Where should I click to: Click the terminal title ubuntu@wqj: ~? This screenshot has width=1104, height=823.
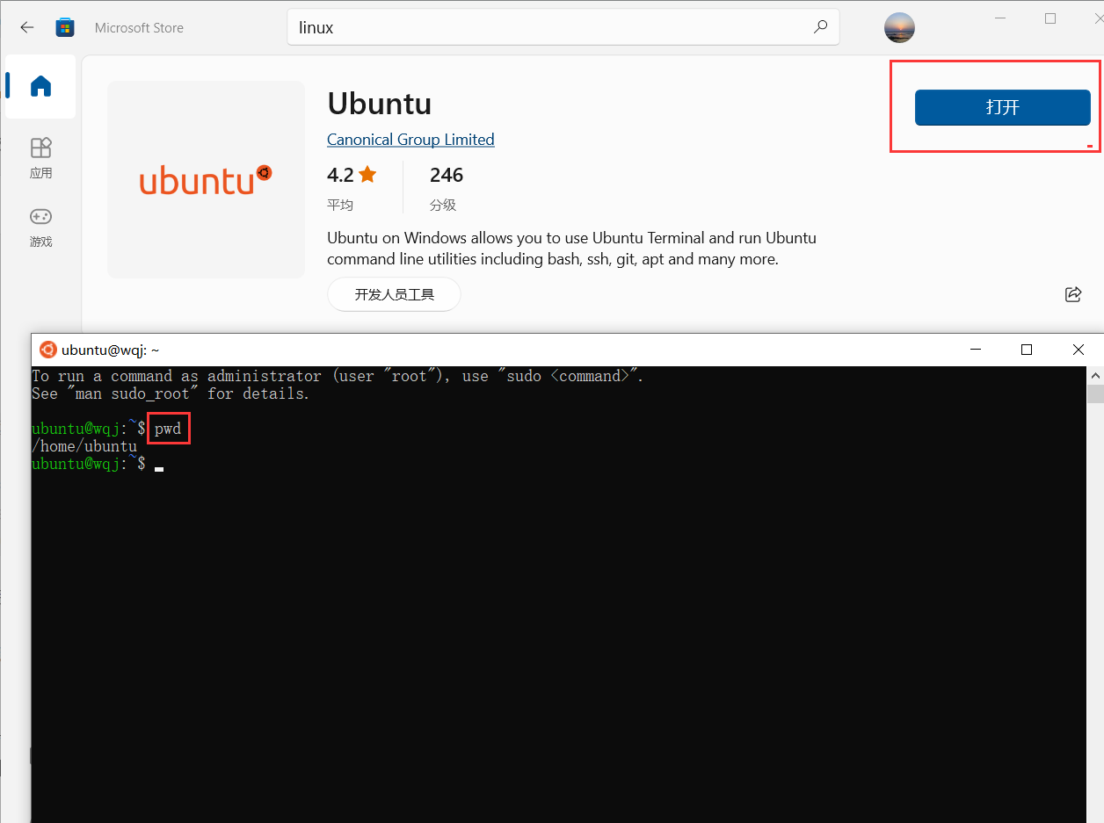pyautogui.click(x=111, y=350)
